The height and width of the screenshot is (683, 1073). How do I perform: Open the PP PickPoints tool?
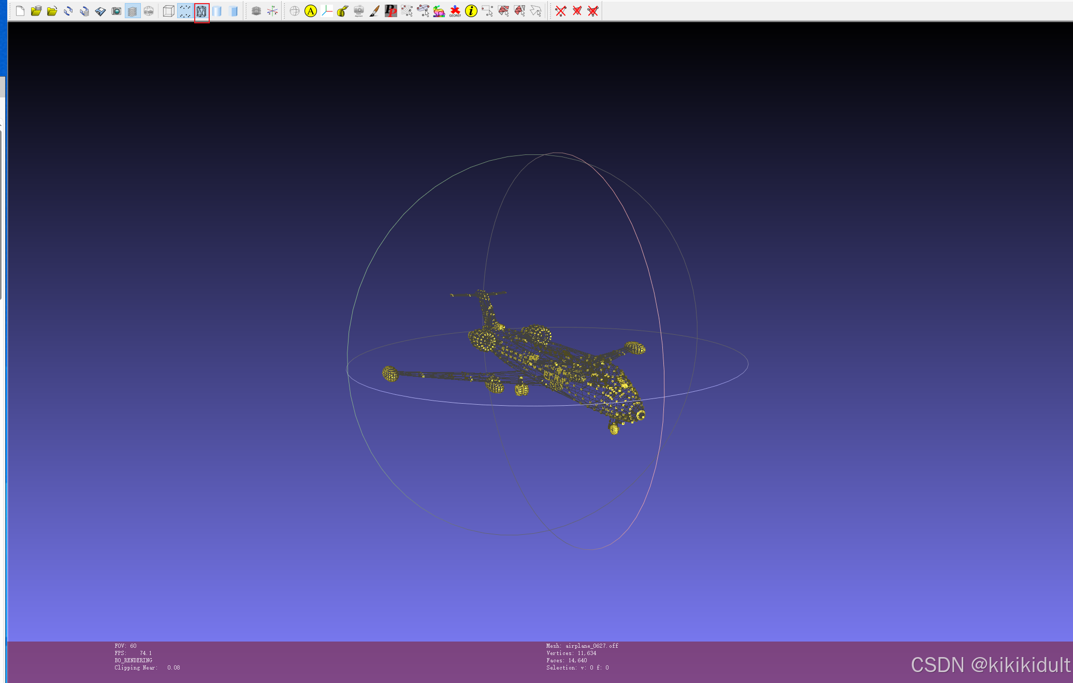pyautogui.click(x=391, y=11)
